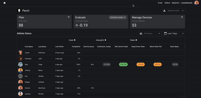
Task: Click the Perch logo icon
Action: 19,11
